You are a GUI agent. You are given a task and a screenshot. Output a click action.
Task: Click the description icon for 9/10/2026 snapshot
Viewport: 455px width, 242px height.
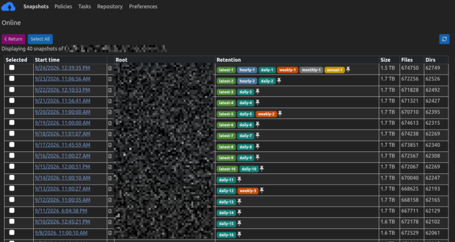point(110,222)
